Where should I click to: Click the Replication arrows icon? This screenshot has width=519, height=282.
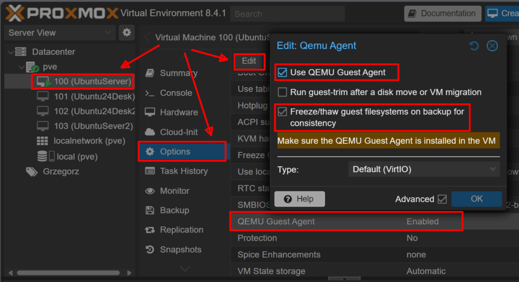(150, 230)
